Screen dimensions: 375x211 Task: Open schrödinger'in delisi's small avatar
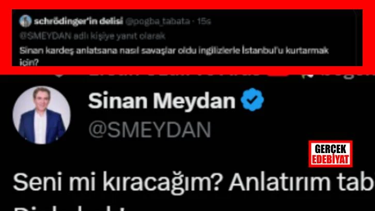point(25,21)
